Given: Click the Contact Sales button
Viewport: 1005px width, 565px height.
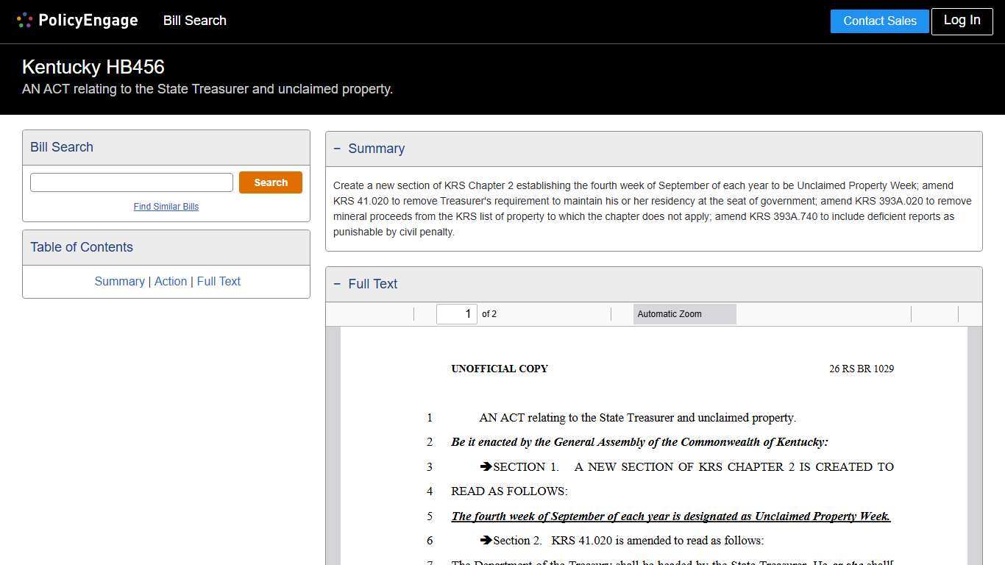Looking at the screenshot, I should coord(879,21).
